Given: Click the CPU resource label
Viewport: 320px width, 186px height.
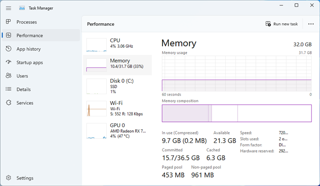Looking at the screenshot, I should click(x=115, y=40).
